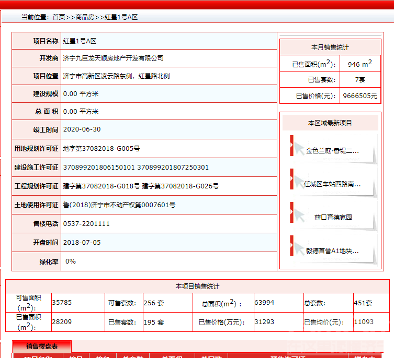This screenshot has width=394, height=358.
Task: Click the 本项目销售统计 header
Action: 197,287
